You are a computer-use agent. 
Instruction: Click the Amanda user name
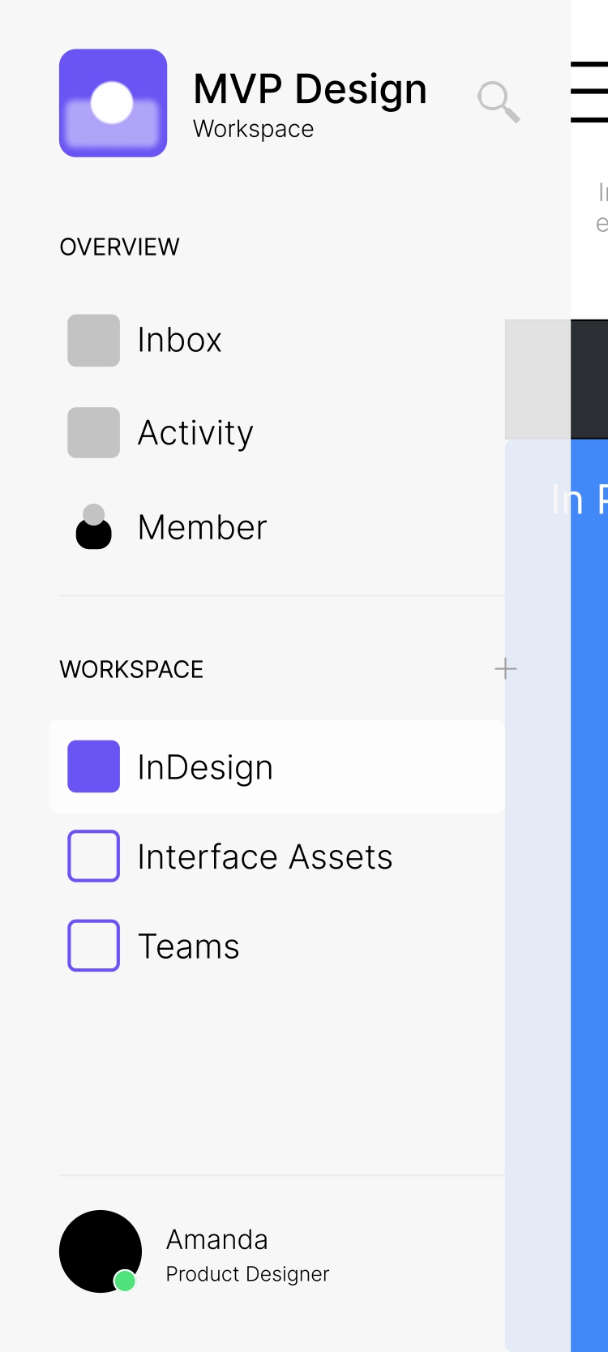tap(217, 1239)
